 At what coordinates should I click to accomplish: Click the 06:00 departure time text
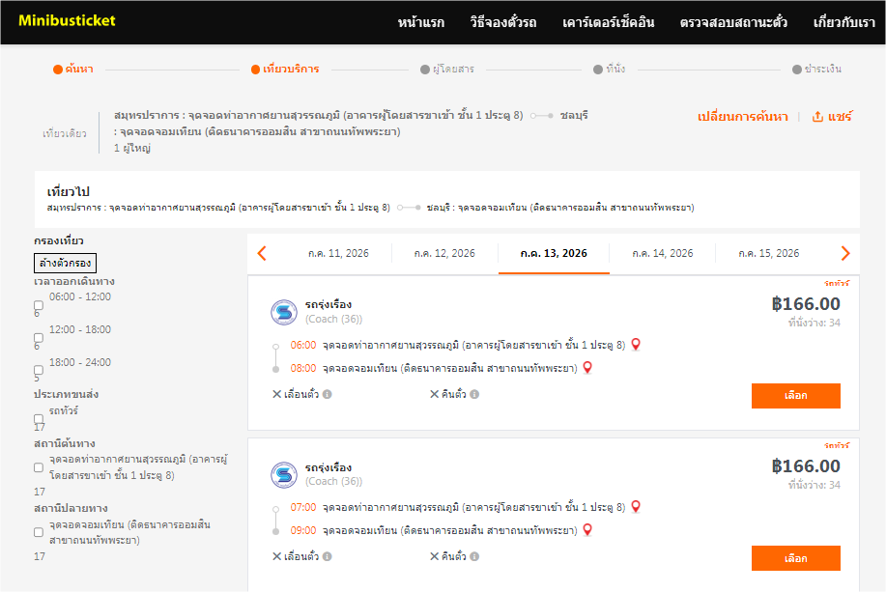[x=303, y=345]
